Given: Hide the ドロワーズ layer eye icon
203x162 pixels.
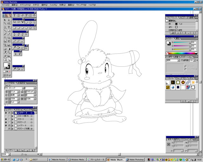Looking at the screenshot, I should 6,122.
